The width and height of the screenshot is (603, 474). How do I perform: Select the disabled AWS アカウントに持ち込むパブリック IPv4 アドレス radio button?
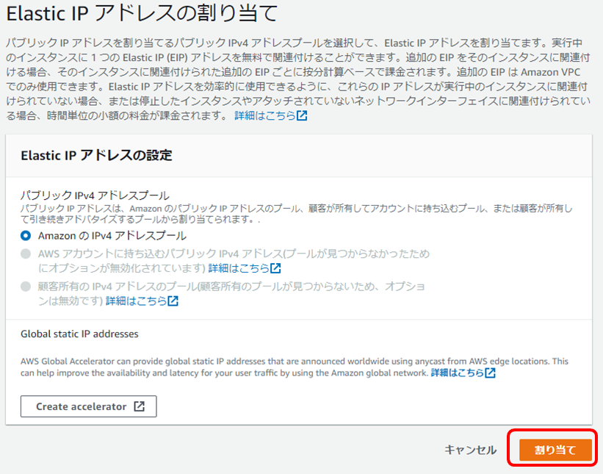coord(26,254)
